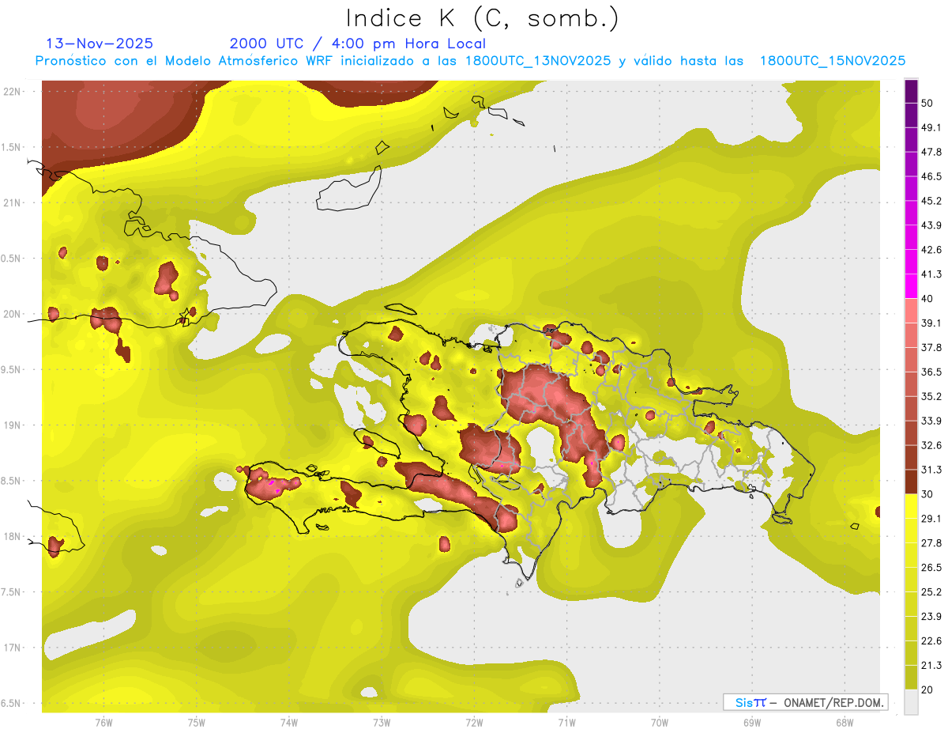The image size is (948, 733).
Task: Click the '71W' longitude label
Action: click(566, 723)
